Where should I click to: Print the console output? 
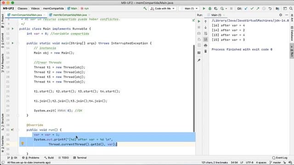205,45
